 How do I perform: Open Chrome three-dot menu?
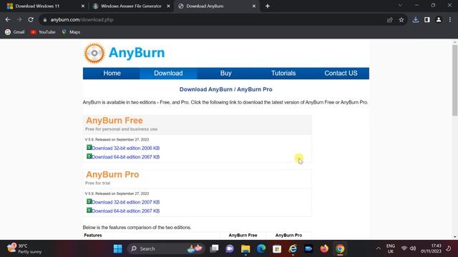coord(450,20)
